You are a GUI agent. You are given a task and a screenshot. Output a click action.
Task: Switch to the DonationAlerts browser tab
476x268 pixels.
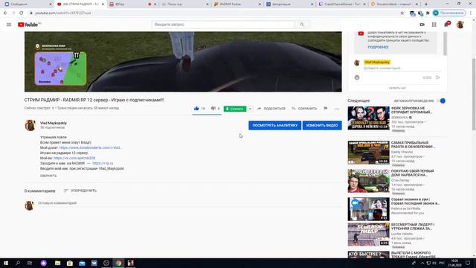click(394, 4)
